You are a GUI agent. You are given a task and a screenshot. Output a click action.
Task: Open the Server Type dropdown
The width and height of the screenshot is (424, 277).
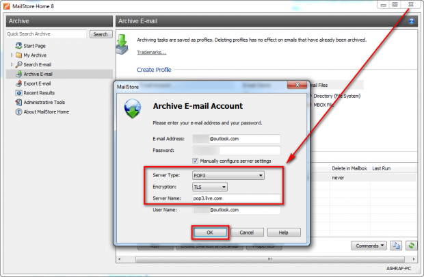pos(228,175)
